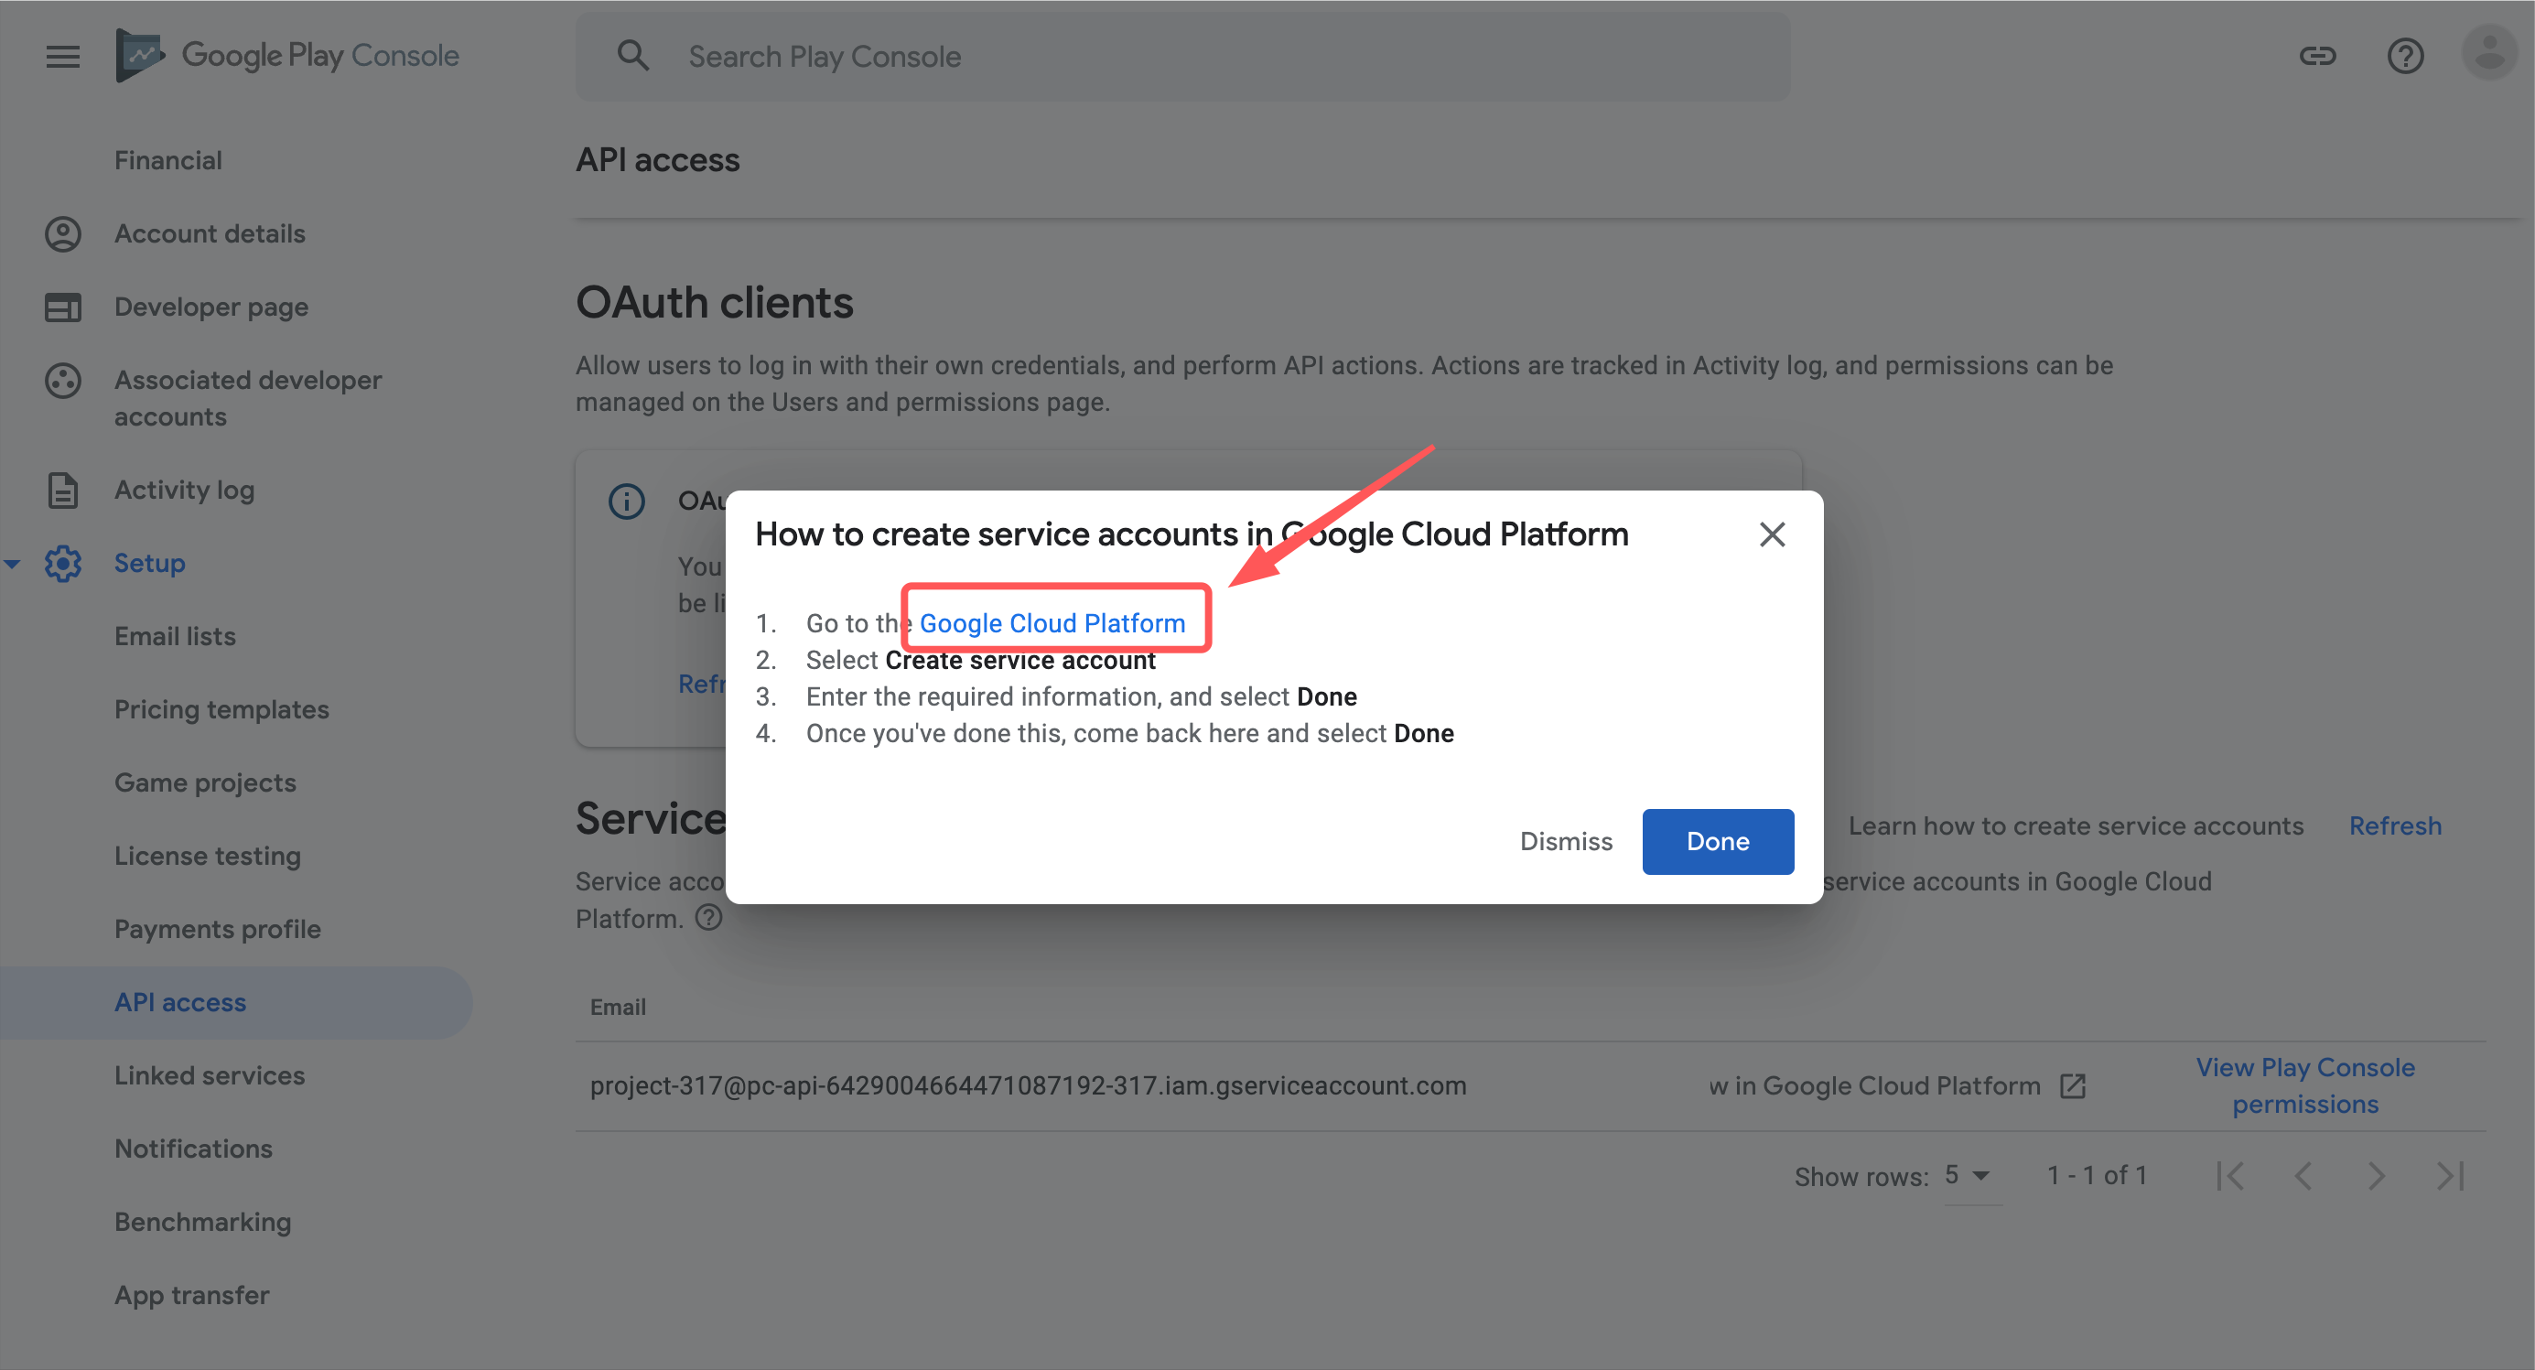Viewport: 2535px width, 1370px height.
Task: Click the OAuth info circle icon
Action: pyautogui.click(x=626, y=501)
